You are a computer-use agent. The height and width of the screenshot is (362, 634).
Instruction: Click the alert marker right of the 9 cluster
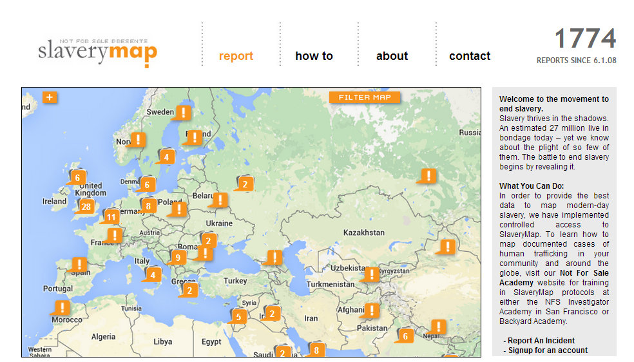pos(205,253)
